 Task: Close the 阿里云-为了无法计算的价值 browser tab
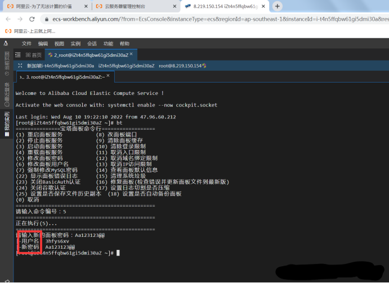click(x=86, y=6)
